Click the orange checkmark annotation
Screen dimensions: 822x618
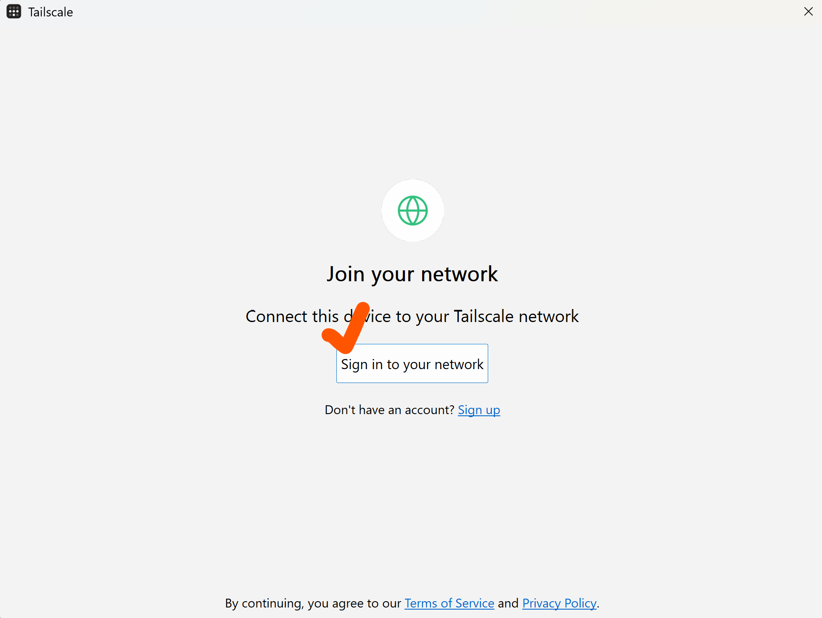(x=346, y=327)
